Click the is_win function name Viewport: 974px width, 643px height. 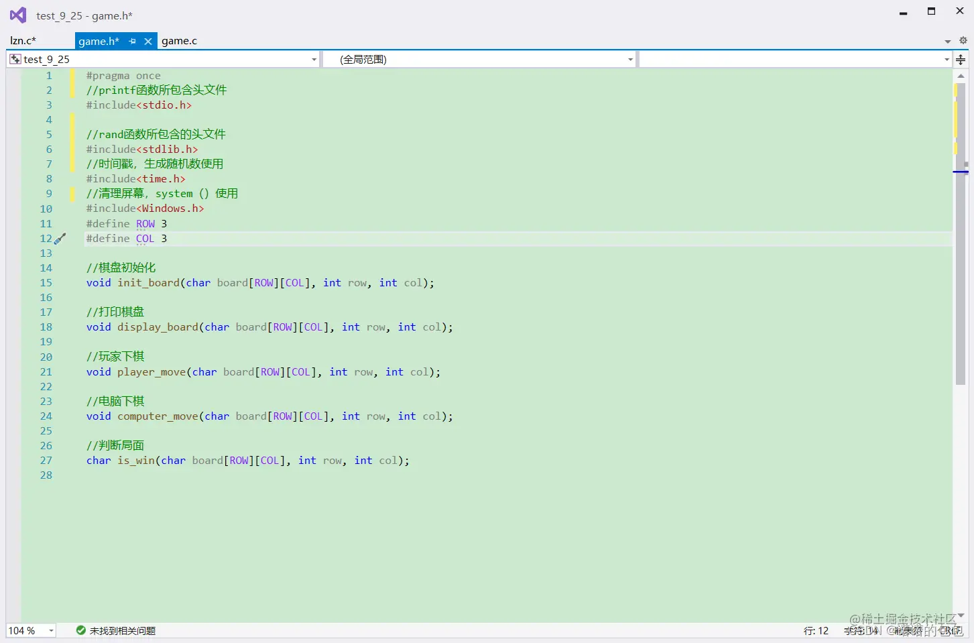pyautogui.click(x=136, y=461)
